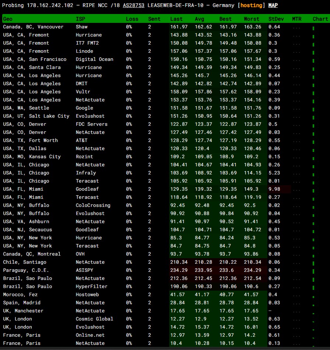This screenshot has height=350, width=330.
Task: Click the 'Hostoweb' ISP cell
Action: click(x=87, y=295)
